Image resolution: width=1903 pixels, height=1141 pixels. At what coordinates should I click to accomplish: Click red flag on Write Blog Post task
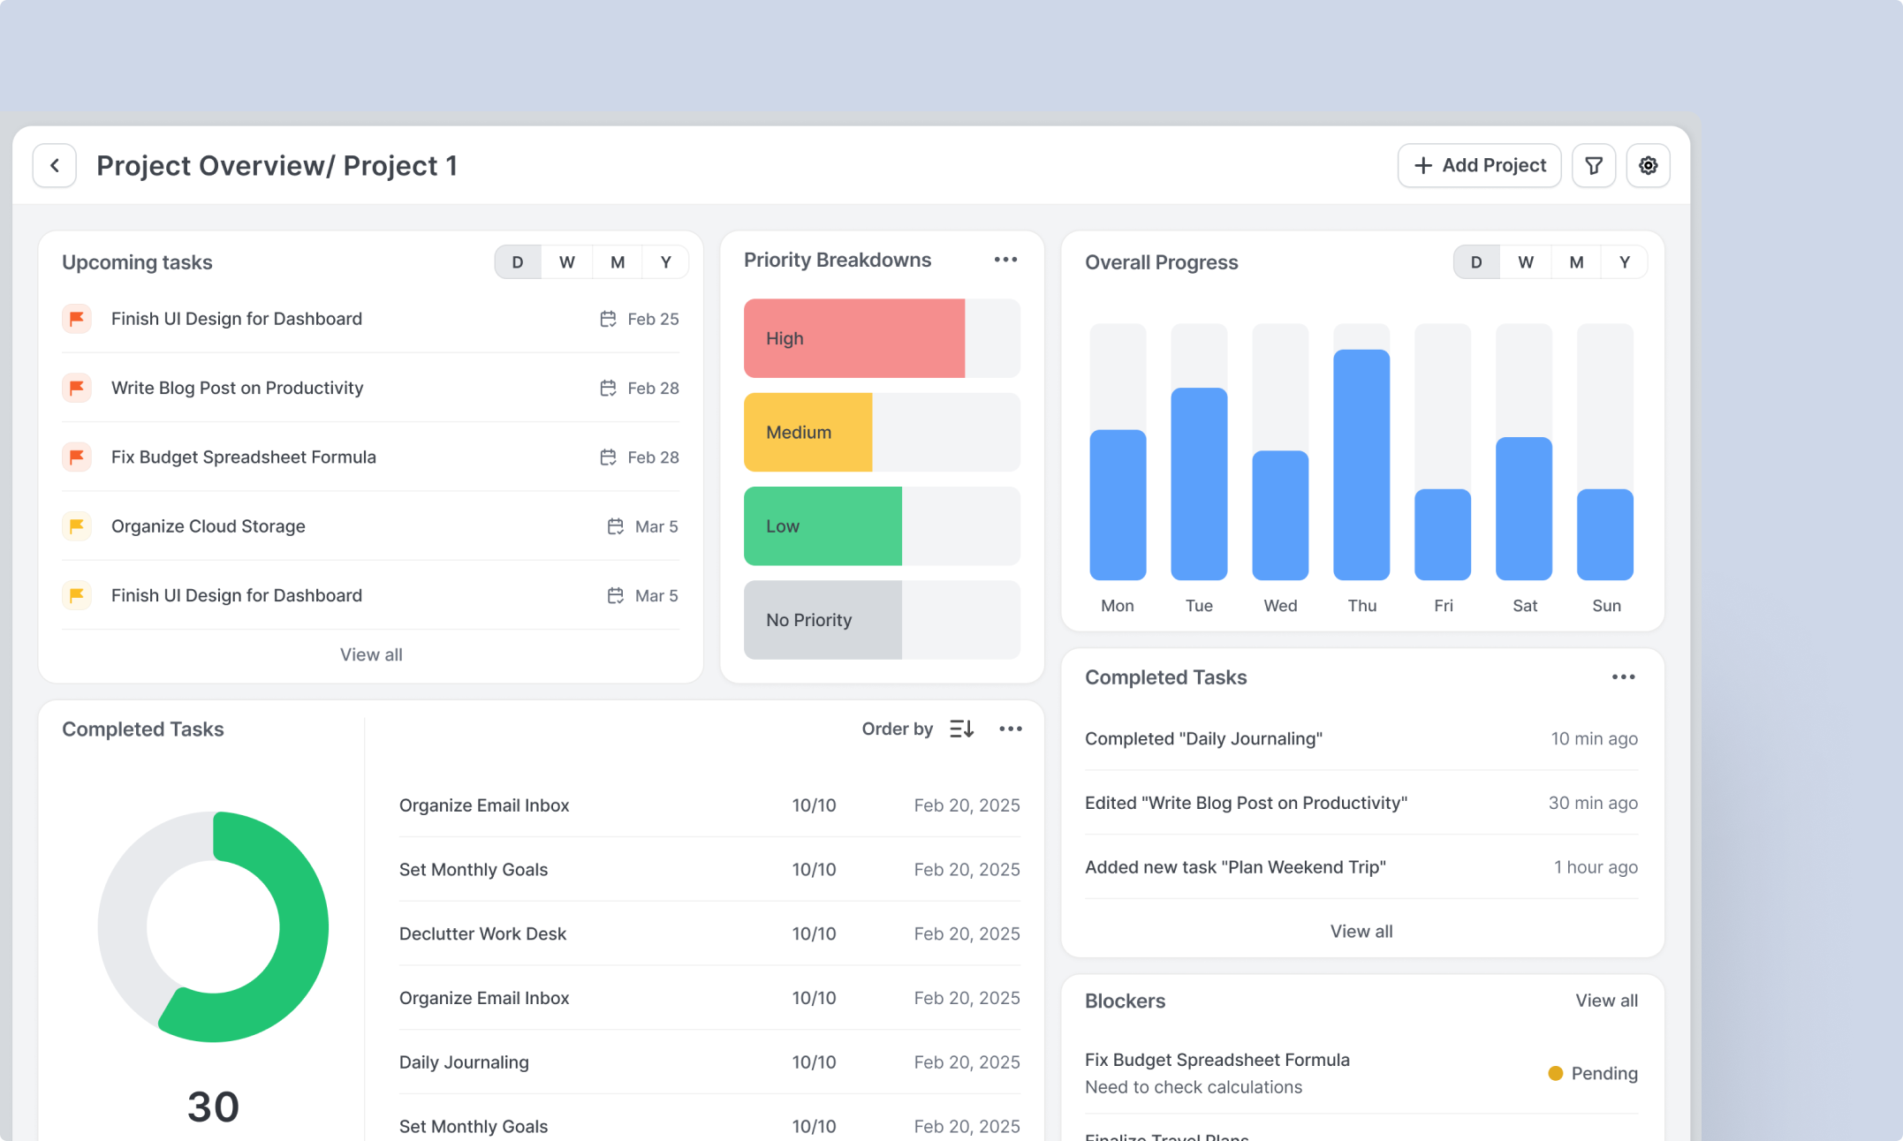77,388
